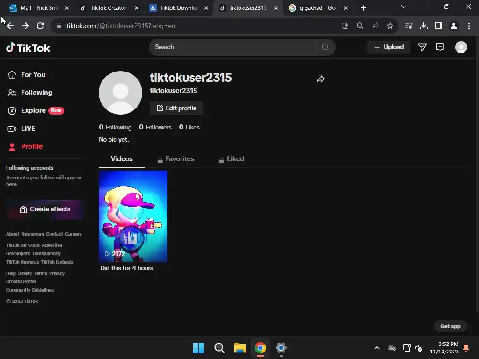Go to For You feed
Image resolution: width=479 pixels, height=359 pixels.
pos(27,75)
